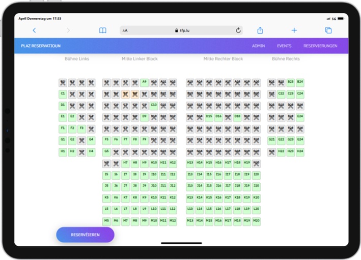The image size is (361, 260).
Task: Show all tabs with the tab overview icon
Action: [x=328, y=30]
